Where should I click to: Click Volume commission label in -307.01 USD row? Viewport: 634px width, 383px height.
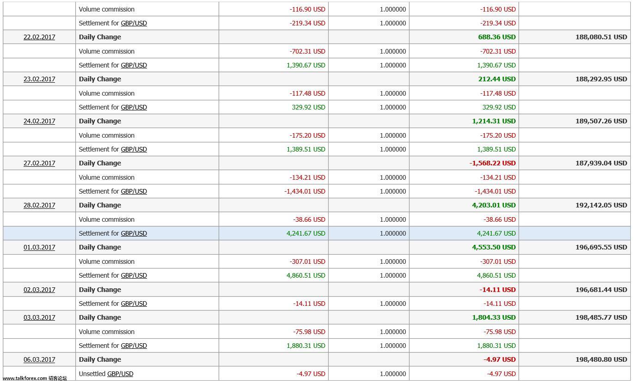[x=107, y=261]
